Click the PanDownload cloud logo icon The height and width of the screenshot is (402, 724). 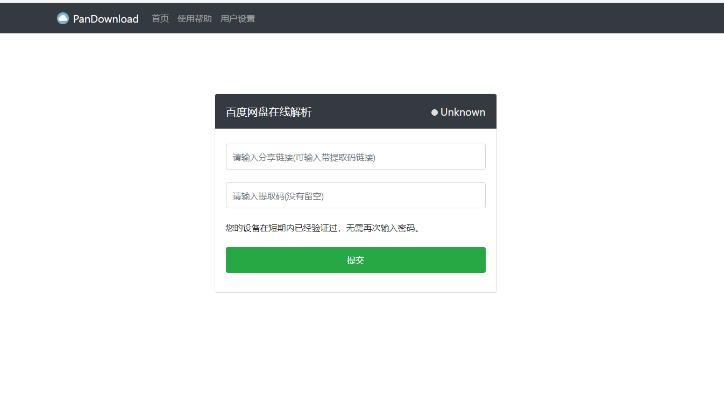click(x=63, y=18)
